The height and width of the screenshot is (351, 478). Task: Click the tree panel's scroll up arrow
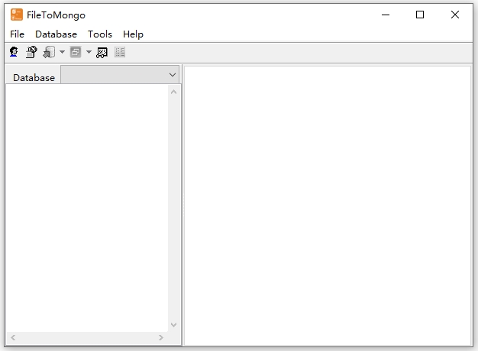[x=174, y=92]
